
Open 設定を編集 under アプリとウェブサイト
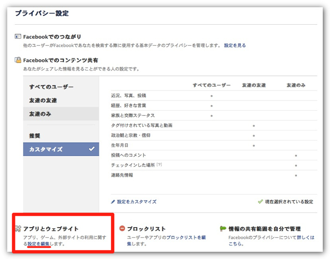coord(39,244)
